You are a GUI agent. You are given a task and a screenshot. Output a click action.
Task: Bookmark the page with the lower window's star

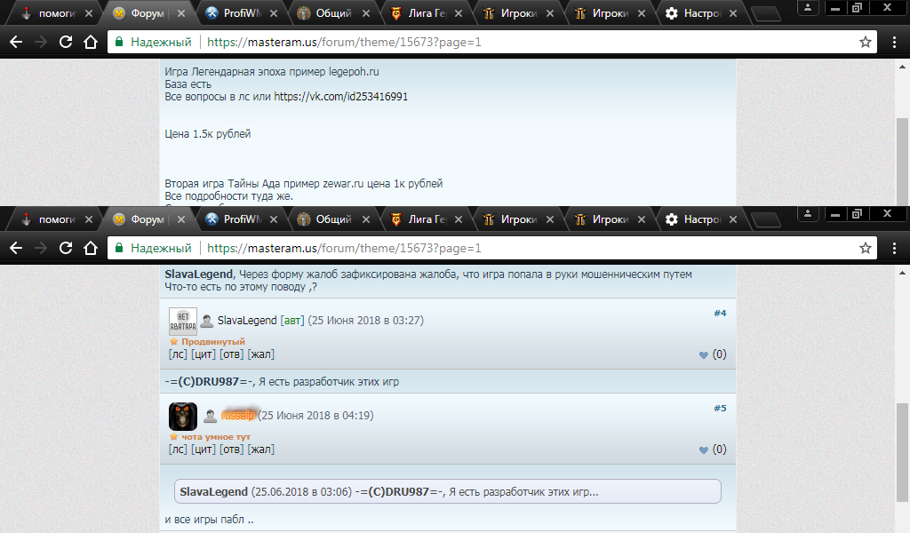click(866, 248)
